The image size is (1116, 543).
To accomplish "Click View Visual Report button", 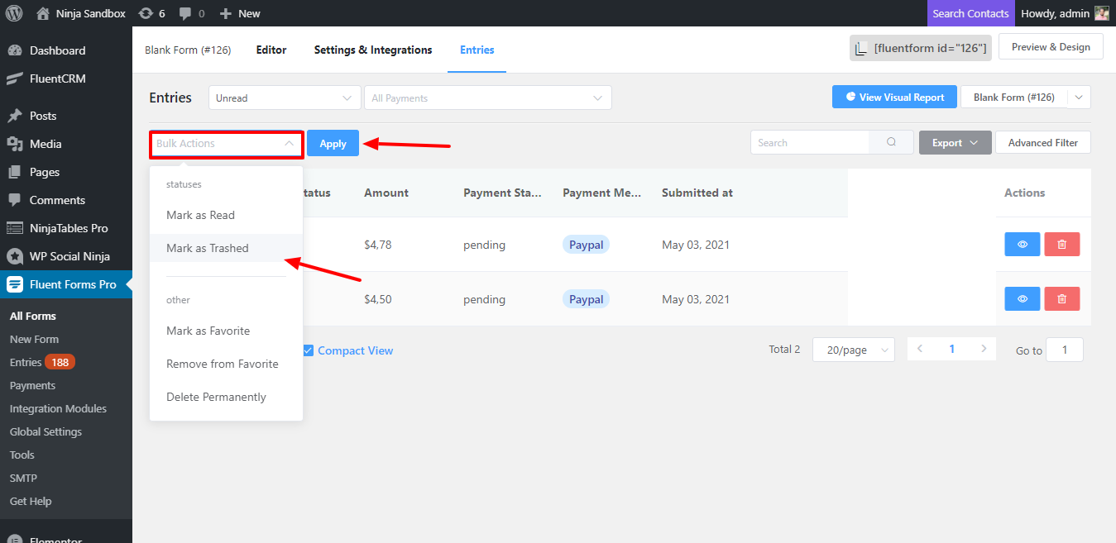I will (x=894, y=97).
